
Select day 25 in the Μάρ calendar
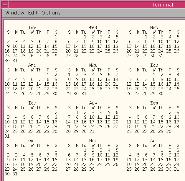[169, 51]
